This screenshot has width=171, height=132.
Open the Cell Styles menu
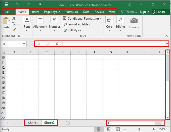coord(73,30)
